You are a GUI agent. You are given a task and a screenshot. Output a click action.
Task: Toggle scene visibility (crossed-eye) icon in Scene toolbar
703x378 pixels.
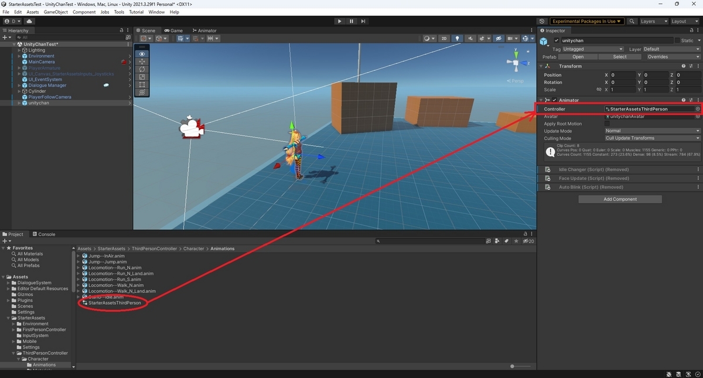tap(499, 39)
